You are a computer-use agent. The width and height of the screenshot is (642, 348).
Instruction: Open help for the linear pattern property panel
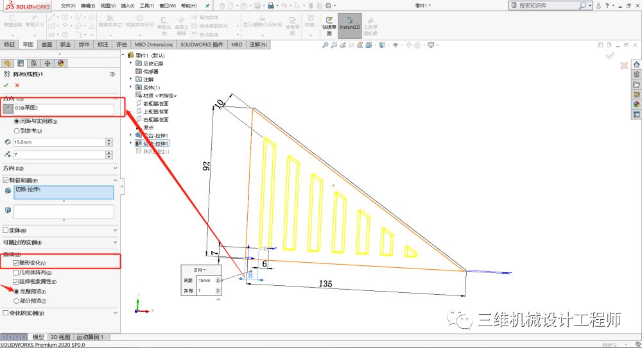click(112, 74)
